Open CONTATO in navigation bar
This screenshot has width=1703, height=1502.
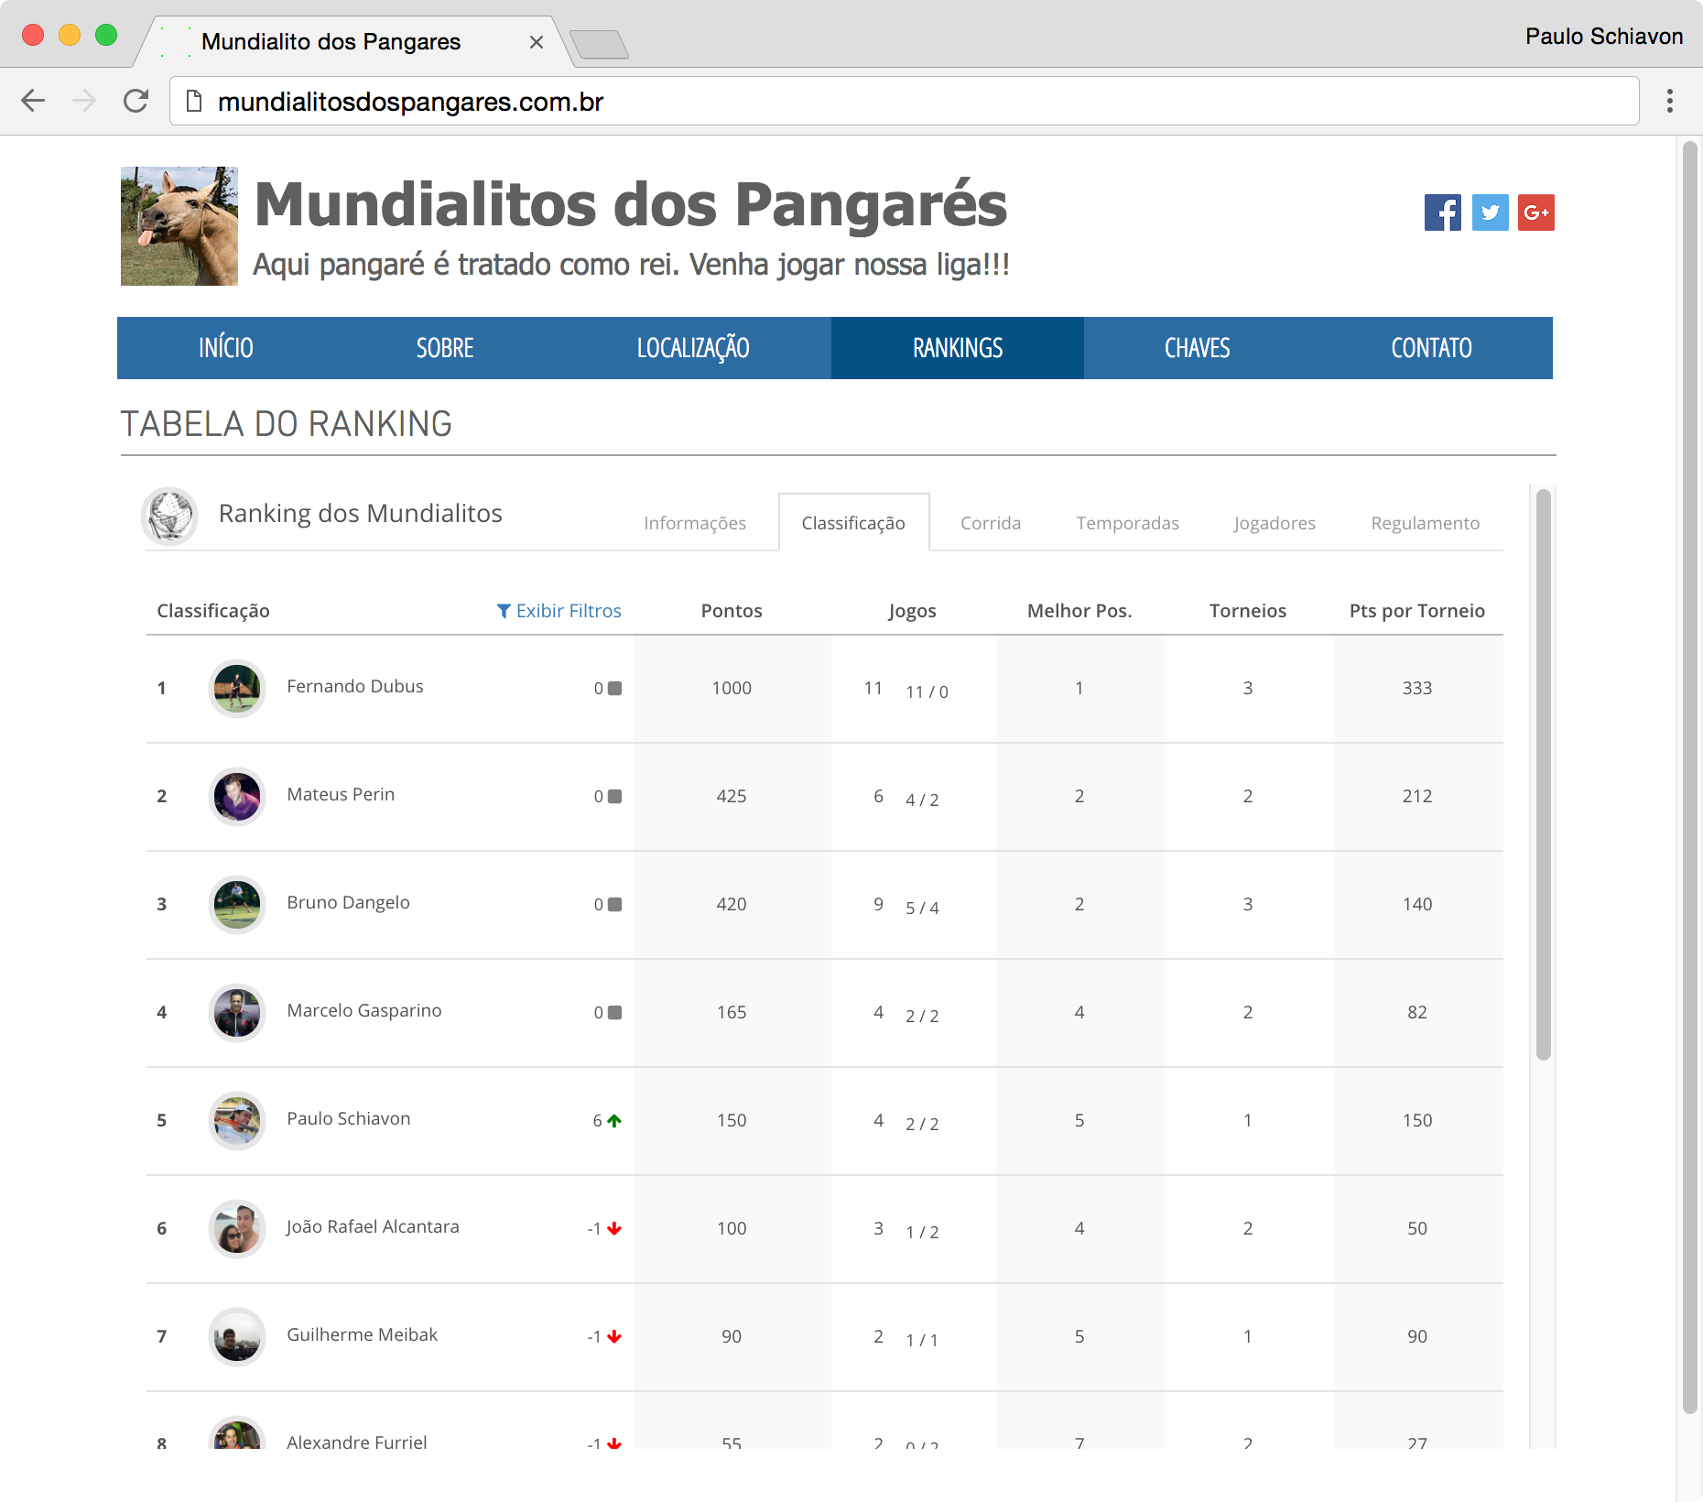(x=1431, y=348)
